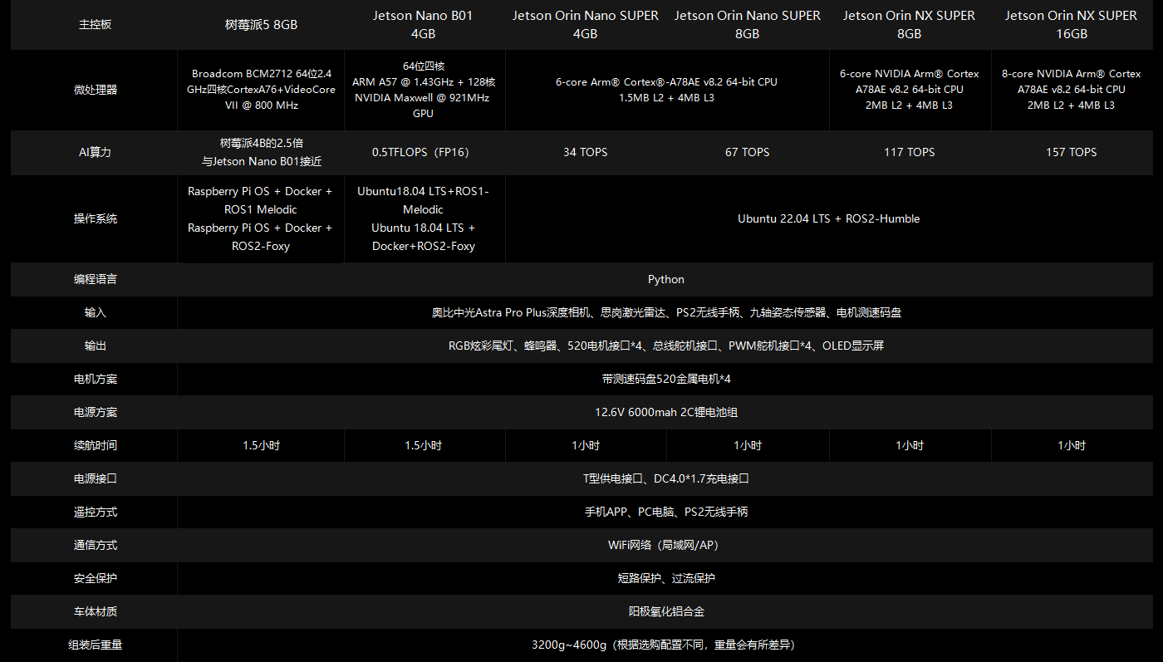Click the 输出 row label
The width and height of the screenshot is (1163, 662).
[x=95, y=346]
